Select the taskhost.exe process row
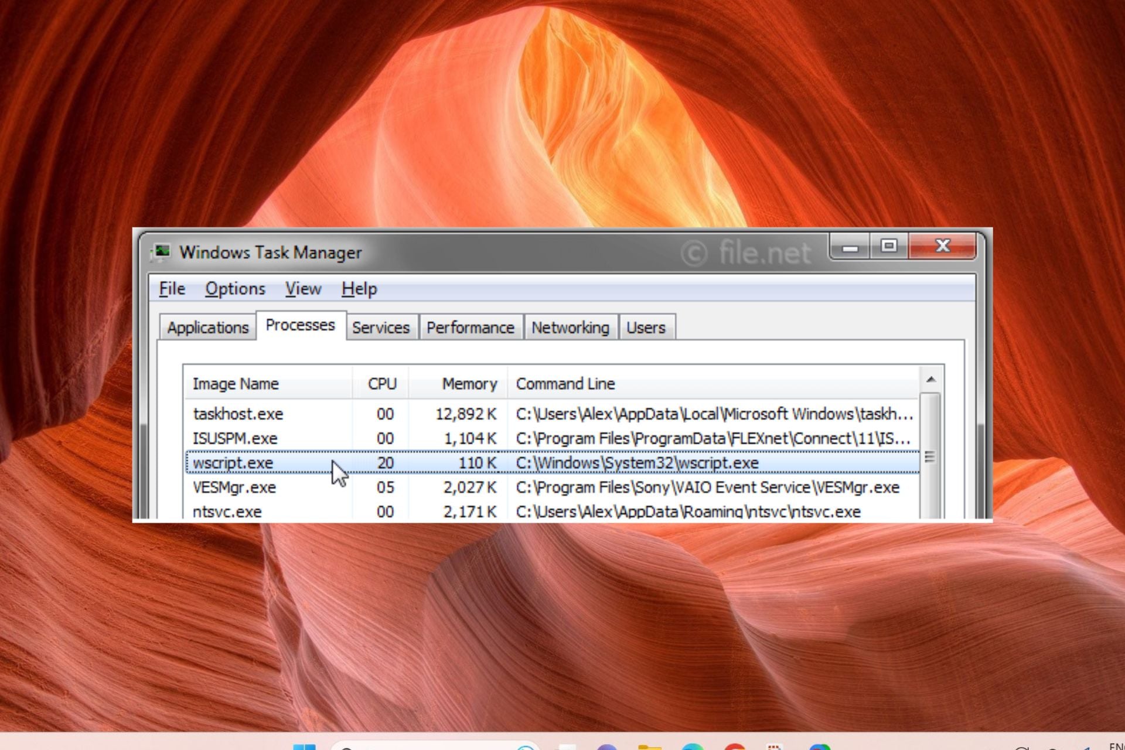Image resolution: width=1125 pixels, height=750 pixels. [x=238, y=414]
